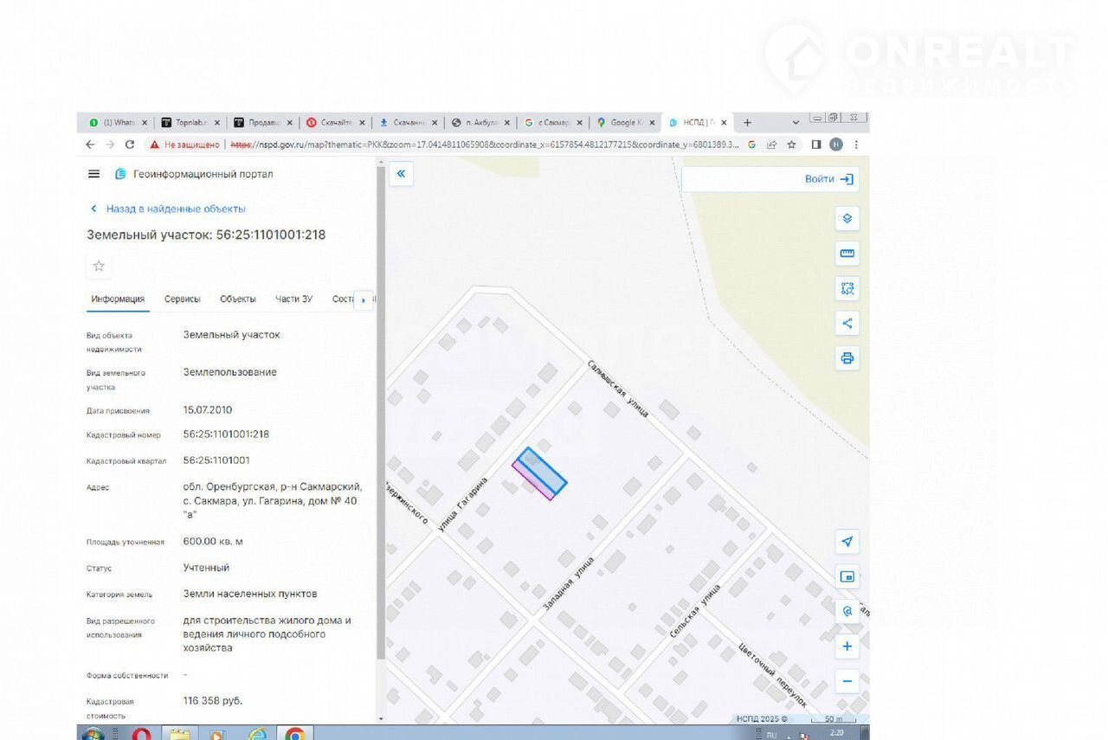Open the hamburger menu of portal

coord(93,174)
